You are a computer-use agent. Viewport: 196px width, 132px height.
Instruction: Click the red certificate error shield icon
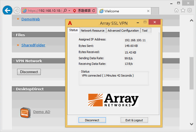click(x=75, y=11)
